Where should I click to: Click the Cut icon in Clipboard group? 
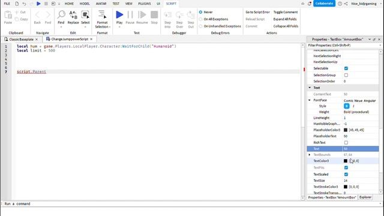coord(17,12)
